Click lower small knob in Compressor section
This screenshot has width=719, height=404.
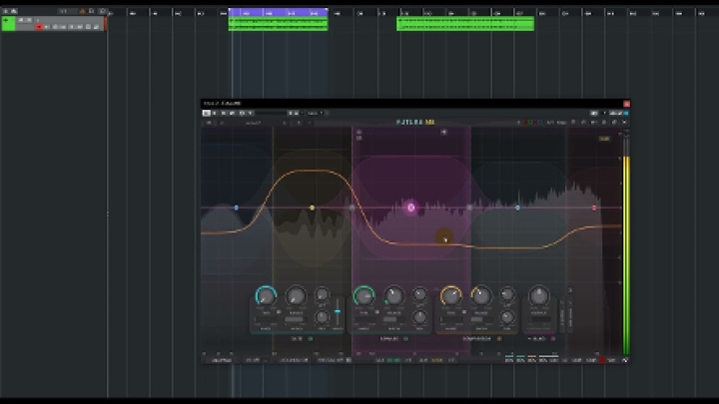coord(507,317)
